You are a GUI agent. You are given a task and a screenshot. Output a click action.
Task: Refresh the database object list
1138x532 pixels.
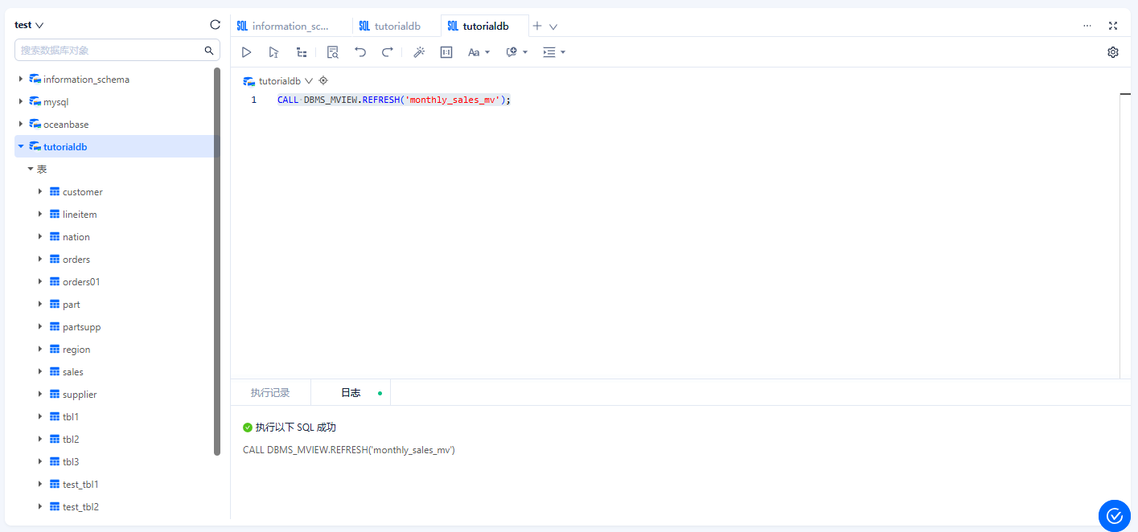click(215, 25)
